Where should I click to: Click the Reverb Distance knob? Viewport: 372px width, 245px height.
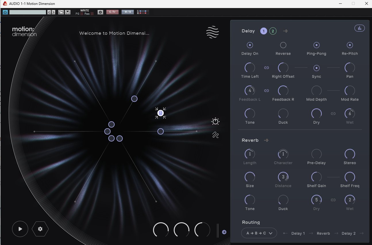point(283,177)
